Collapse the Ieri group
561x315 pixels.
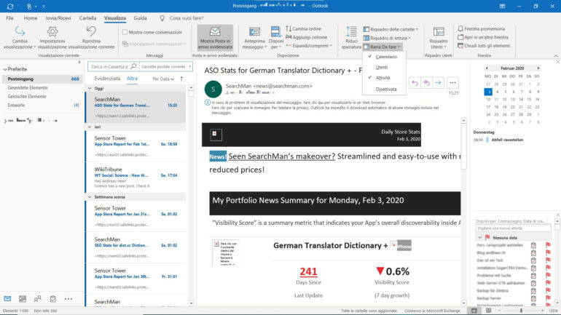[90, 127]
